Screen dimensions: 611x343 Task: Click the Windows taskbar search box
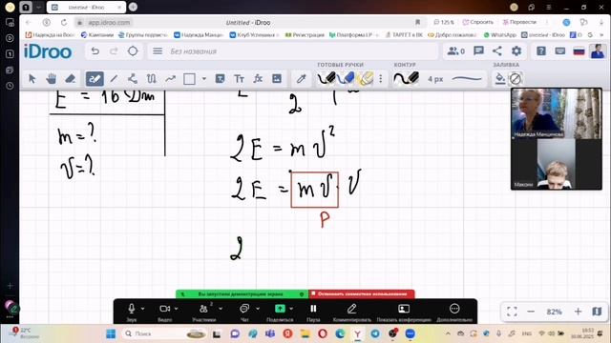pyautogui.click(x=163, y=333)
